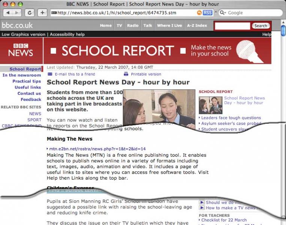The image size is (286, 225).
Task: Click the BBC News logo
Action: pos(21,50)
